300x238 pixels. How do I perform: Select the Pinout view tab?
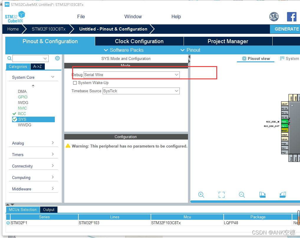click(256, 58)
